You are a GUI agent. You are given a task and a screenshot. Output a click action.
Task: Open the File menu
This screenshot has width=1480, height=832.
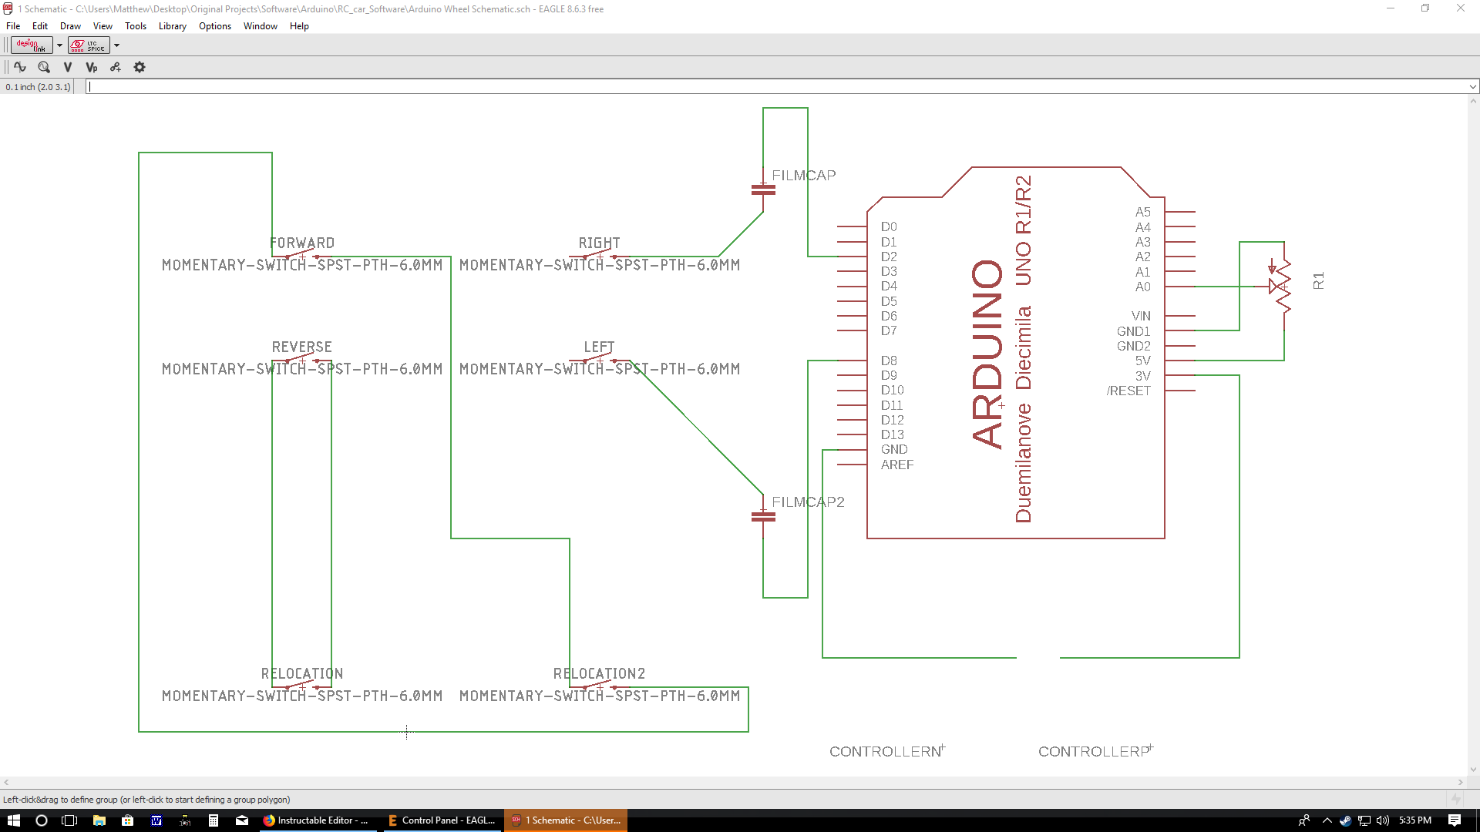[13, 26]
